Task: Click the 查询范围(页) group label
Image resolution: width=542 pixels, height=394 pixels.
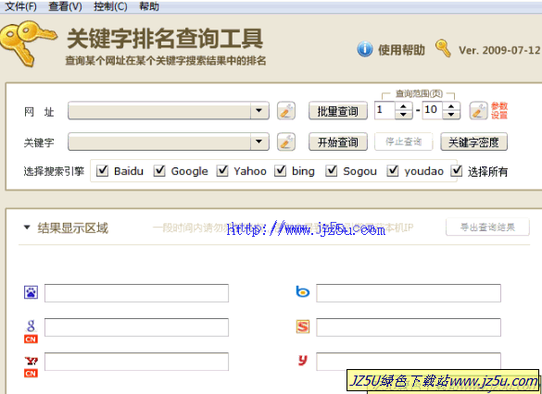Action: [x=419, y=93]
